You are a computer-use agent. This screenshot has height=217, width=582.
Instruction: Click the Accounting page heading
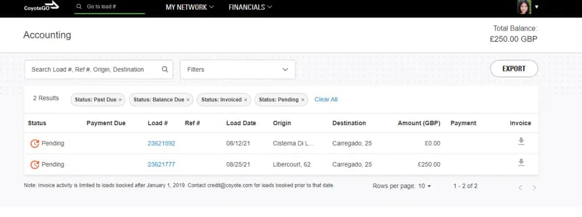pyautogui.click(x=47, y=35)
